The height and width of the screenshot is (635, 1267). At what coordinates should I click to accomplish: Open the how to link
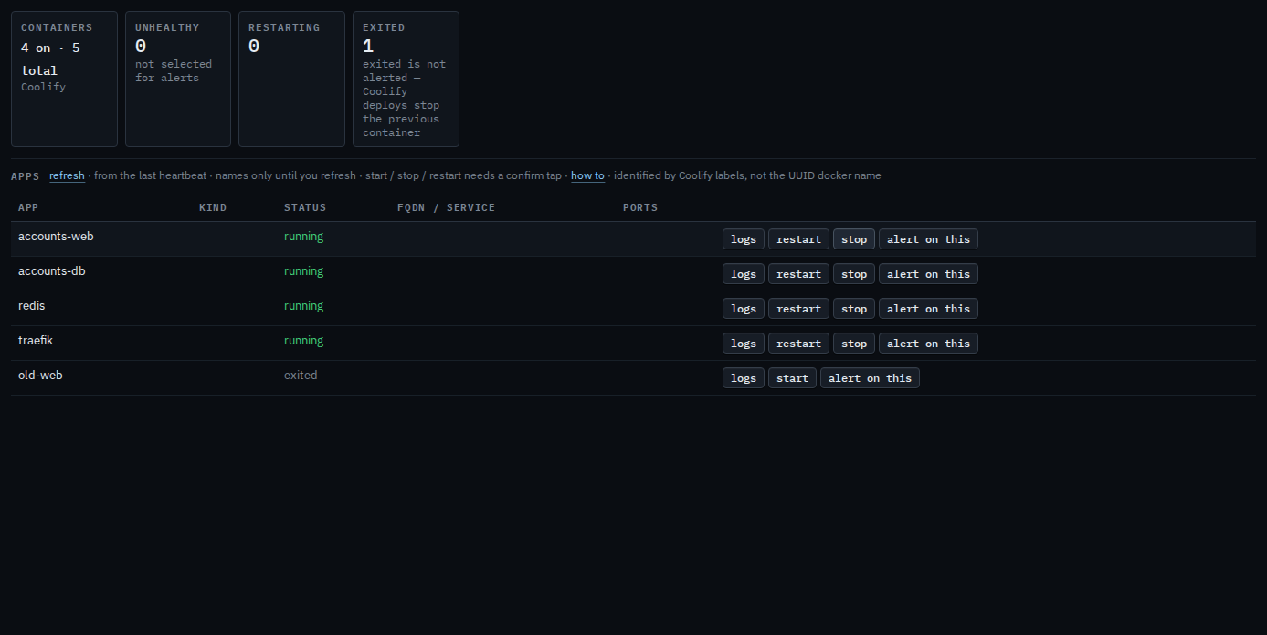[x=587, y=175]
